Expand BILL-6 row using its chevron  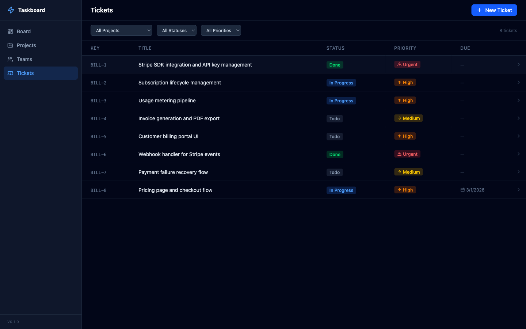pyautogui.click(x=518, y=154)
